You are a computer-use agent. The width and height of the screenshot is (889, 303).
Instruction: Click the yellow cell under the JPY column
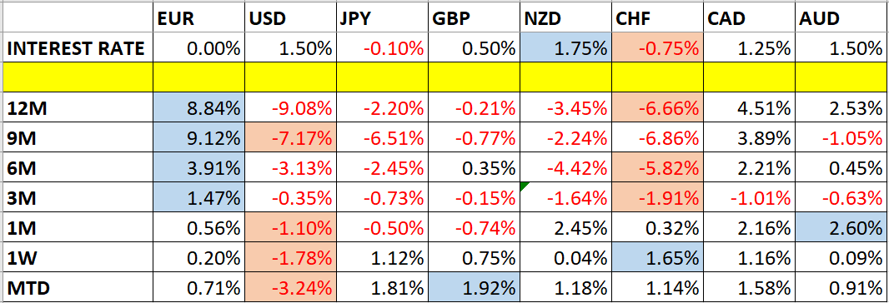pos(382,78)
